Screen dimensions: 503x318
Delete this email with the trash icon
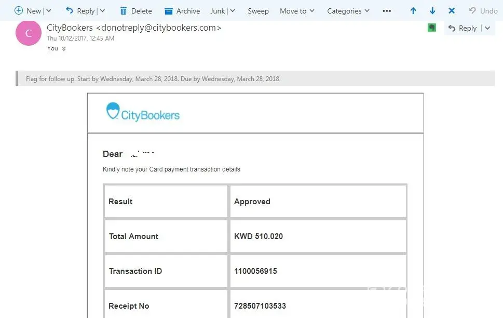(x=124, y=11)
